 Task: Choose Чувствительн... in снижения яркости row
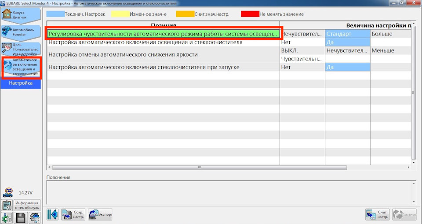point(302,59)
